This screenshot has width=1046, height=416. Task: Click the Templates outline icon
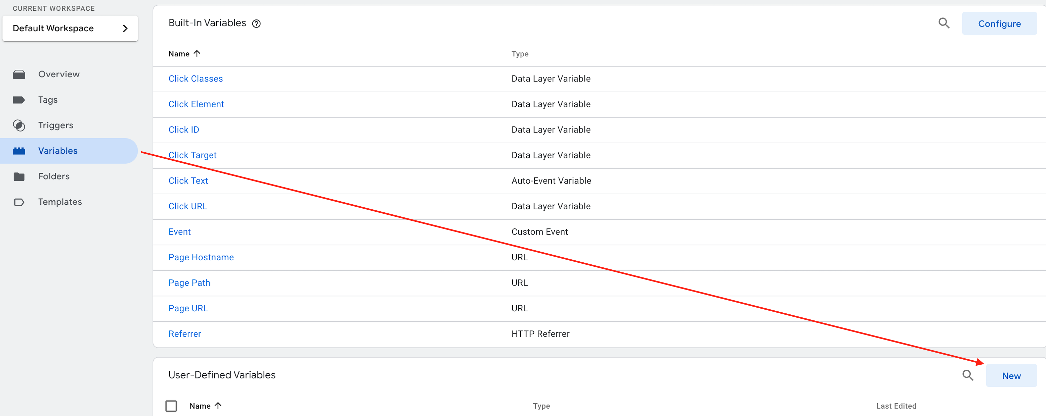pyautogui.click(x=19, y=202)
